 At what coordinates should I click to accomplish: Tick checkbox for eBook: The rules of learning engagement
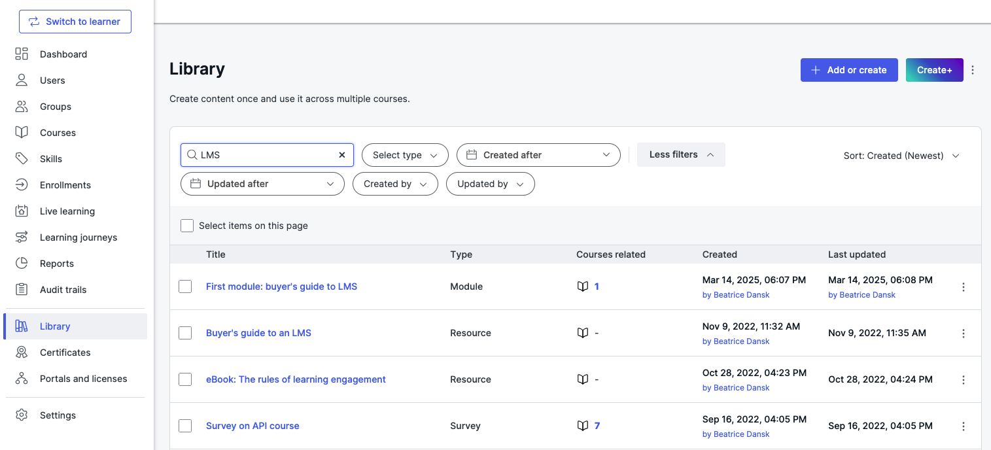click(185, 379)
